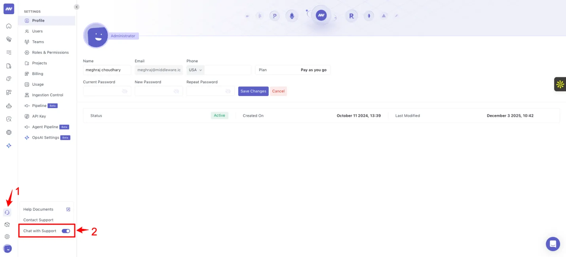Click the external-link icon beside Help Documents
The width and height of the screenshot is (566, 257).
pos(68,209)
